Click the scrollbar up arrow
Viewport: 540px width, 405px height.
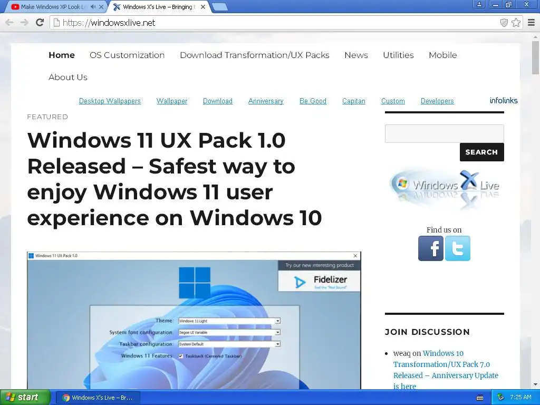535,36
